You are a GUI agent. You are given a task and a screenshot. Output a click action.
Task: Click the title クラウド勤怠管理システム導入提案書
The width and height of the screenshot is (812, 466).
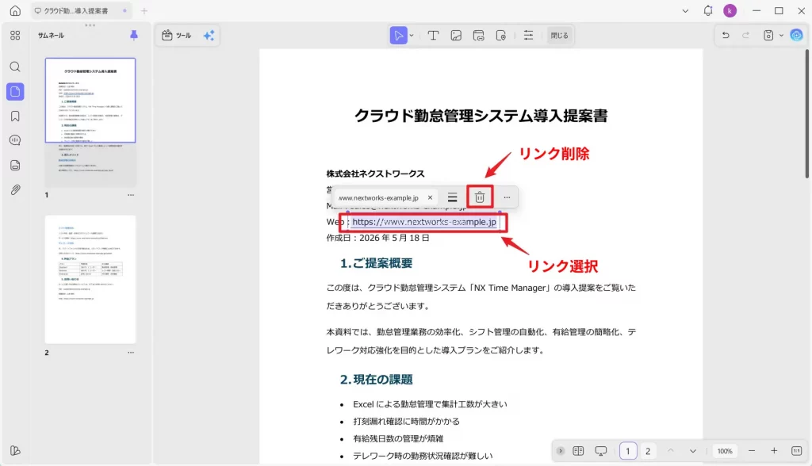[x=481, y=116]
